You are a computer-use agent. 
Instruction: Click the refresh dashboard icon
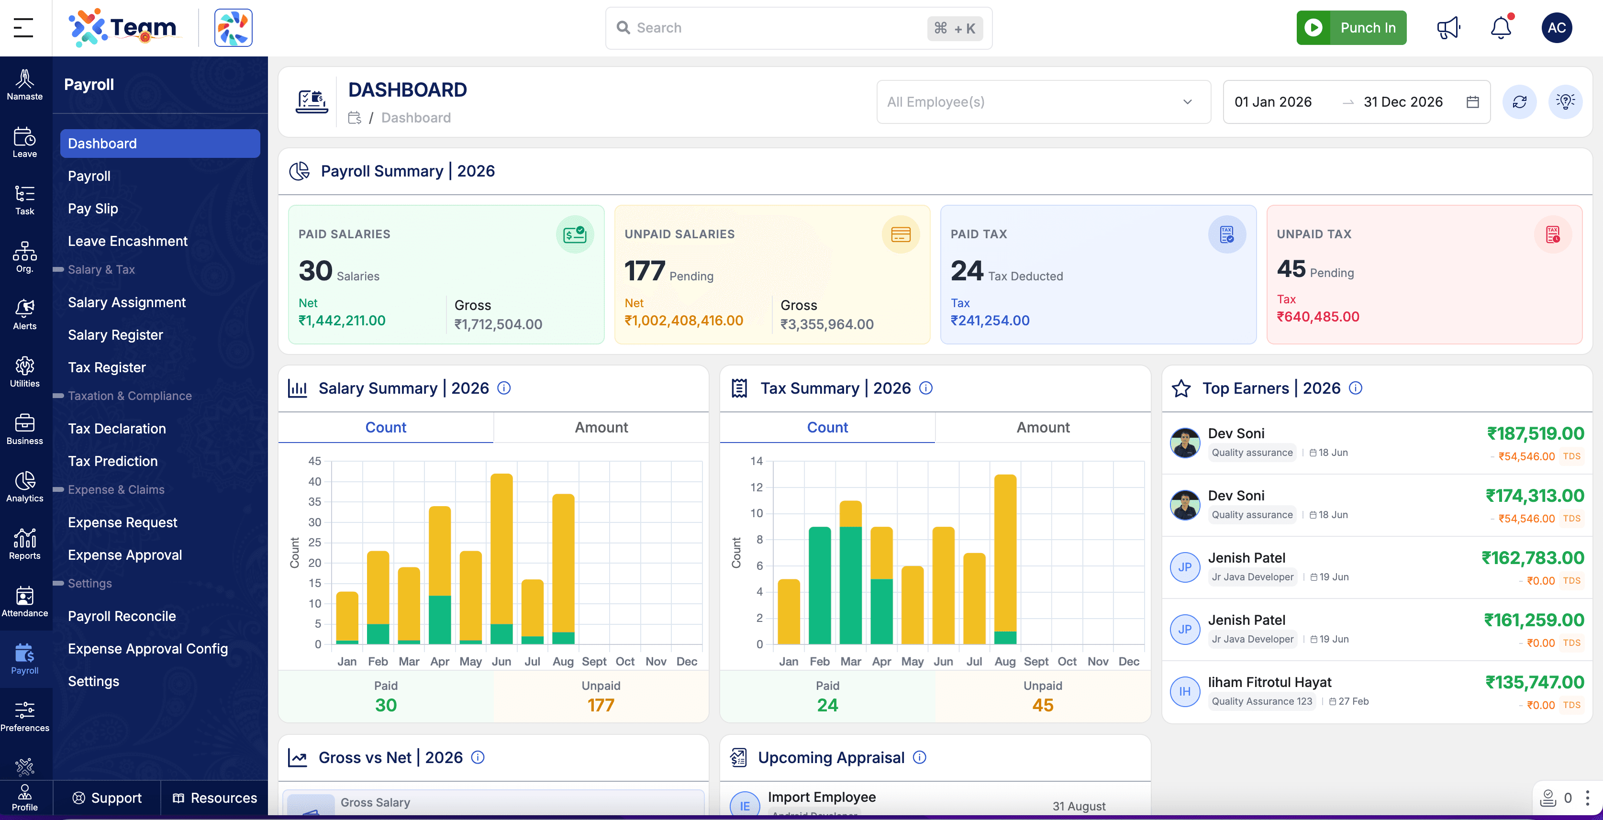click(x=1520, y=102)
